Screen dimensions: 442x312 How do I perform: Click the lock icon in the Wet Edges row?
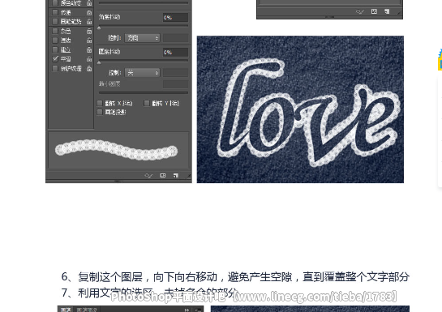coord(89,41)
